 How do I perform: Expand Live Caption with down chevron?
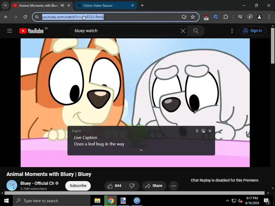141,150
